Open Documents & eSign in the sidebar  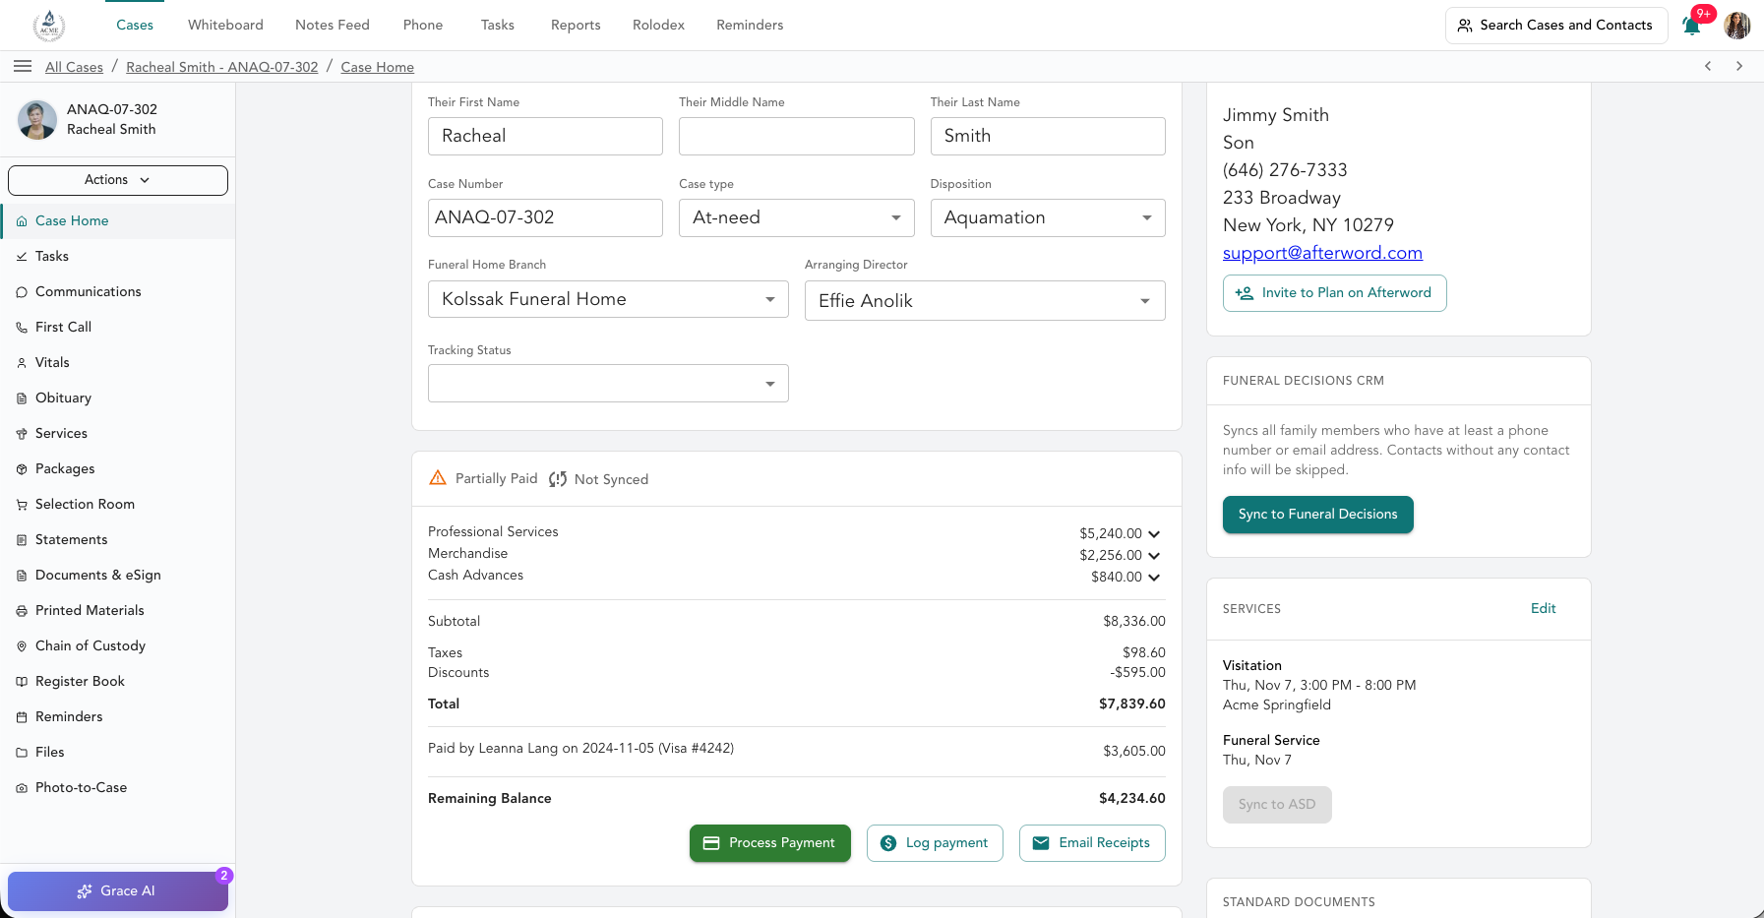(118, 575)
